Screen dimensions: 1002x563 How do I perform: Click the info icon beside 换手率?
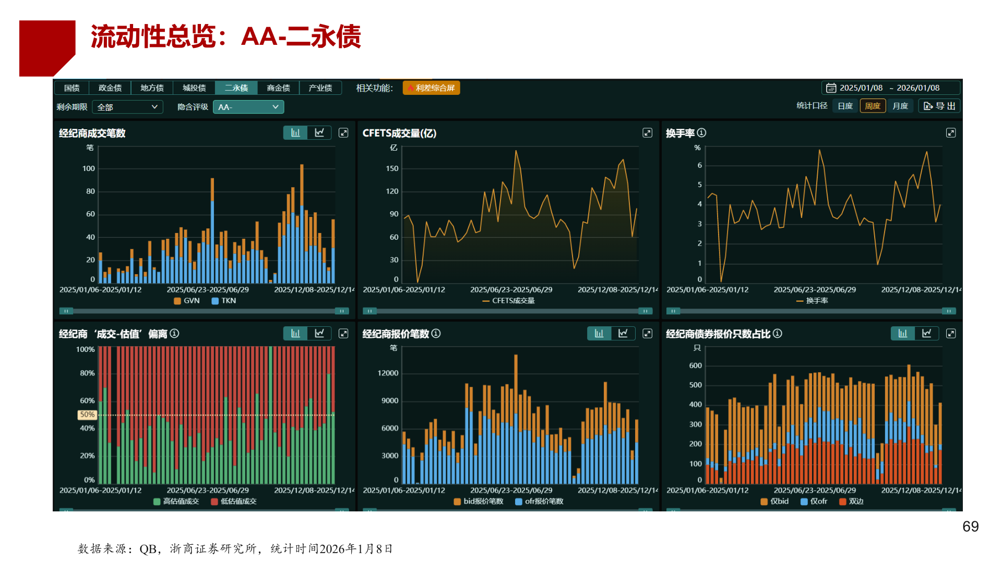pyautogui.click(x=701, y=133)
